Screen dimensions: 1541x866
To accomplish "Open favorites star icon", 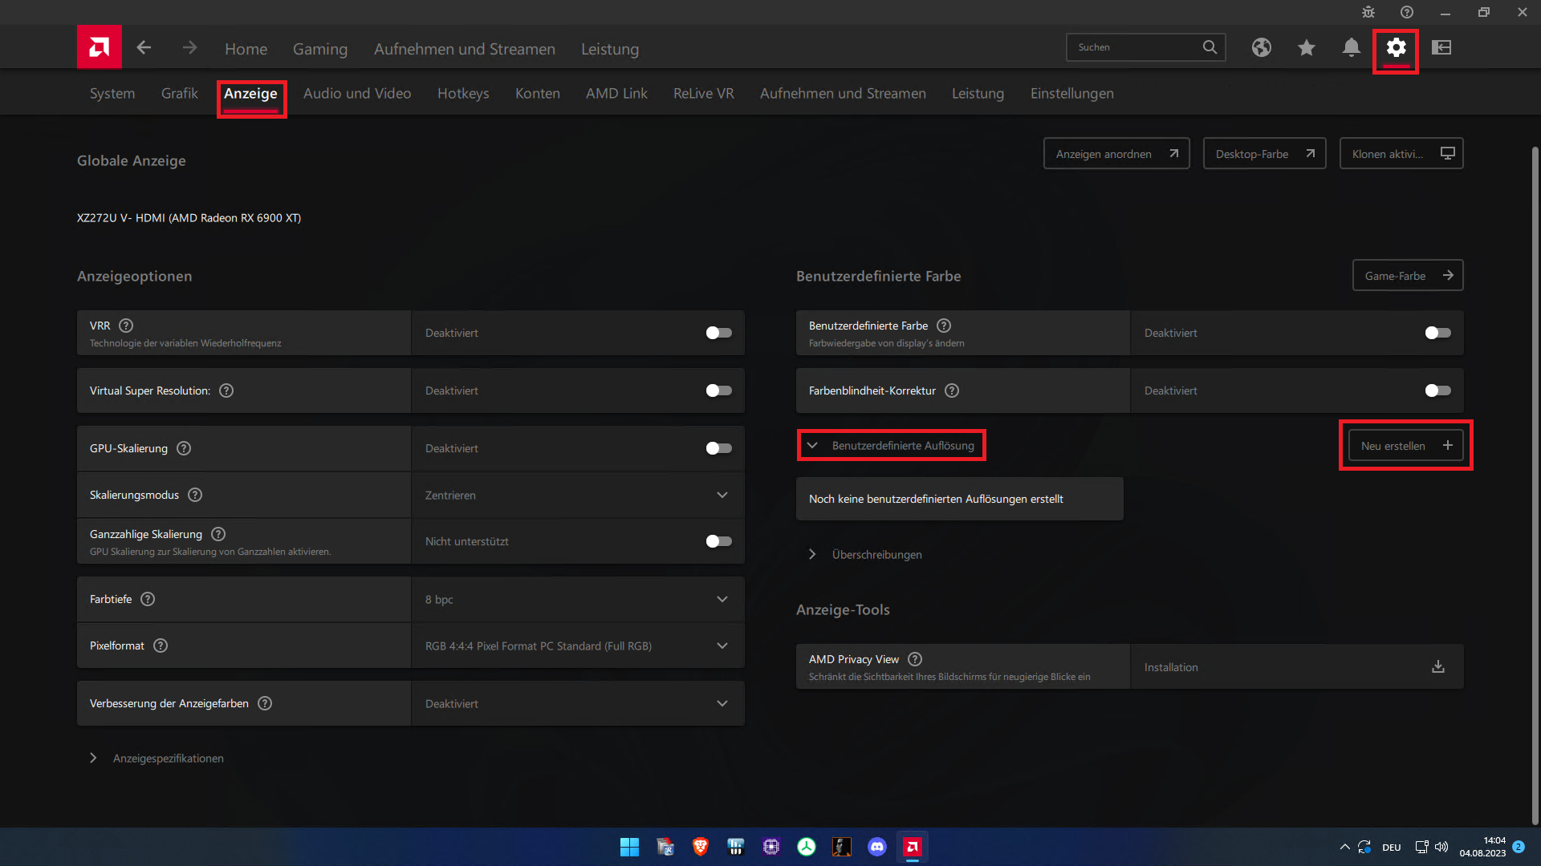I will pyautogui.click(x=1306, y=47).
